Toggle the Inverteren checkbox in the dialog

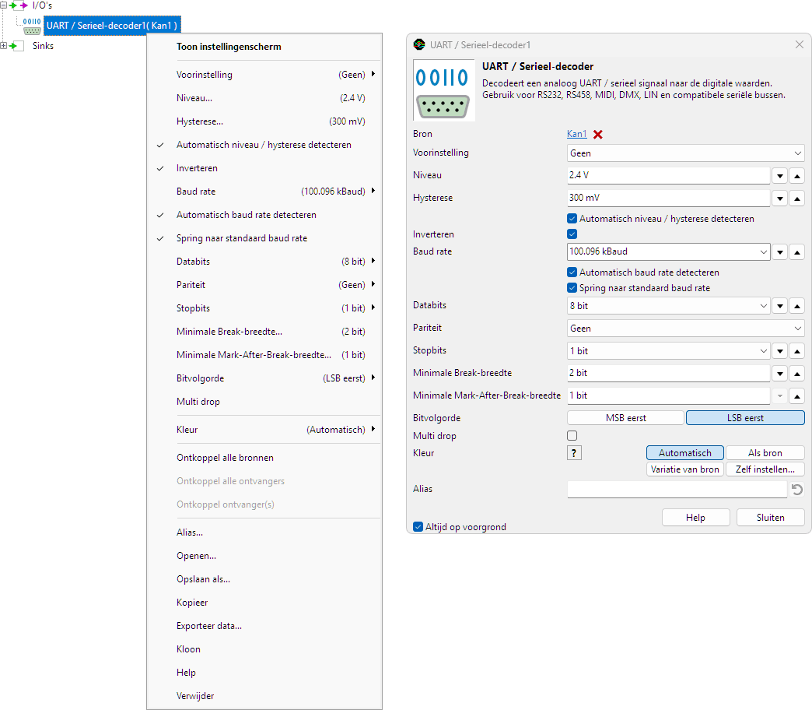pyautogui.click(x=572, y=234)
